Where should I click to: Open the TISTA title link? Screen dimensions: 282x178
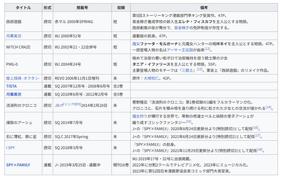[11, 86]
